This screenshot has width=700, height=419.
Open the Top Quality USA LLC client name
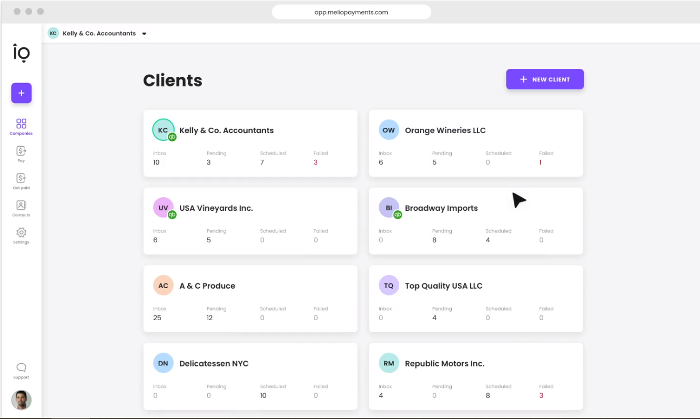pyautogui.click(x=443, y=286)
